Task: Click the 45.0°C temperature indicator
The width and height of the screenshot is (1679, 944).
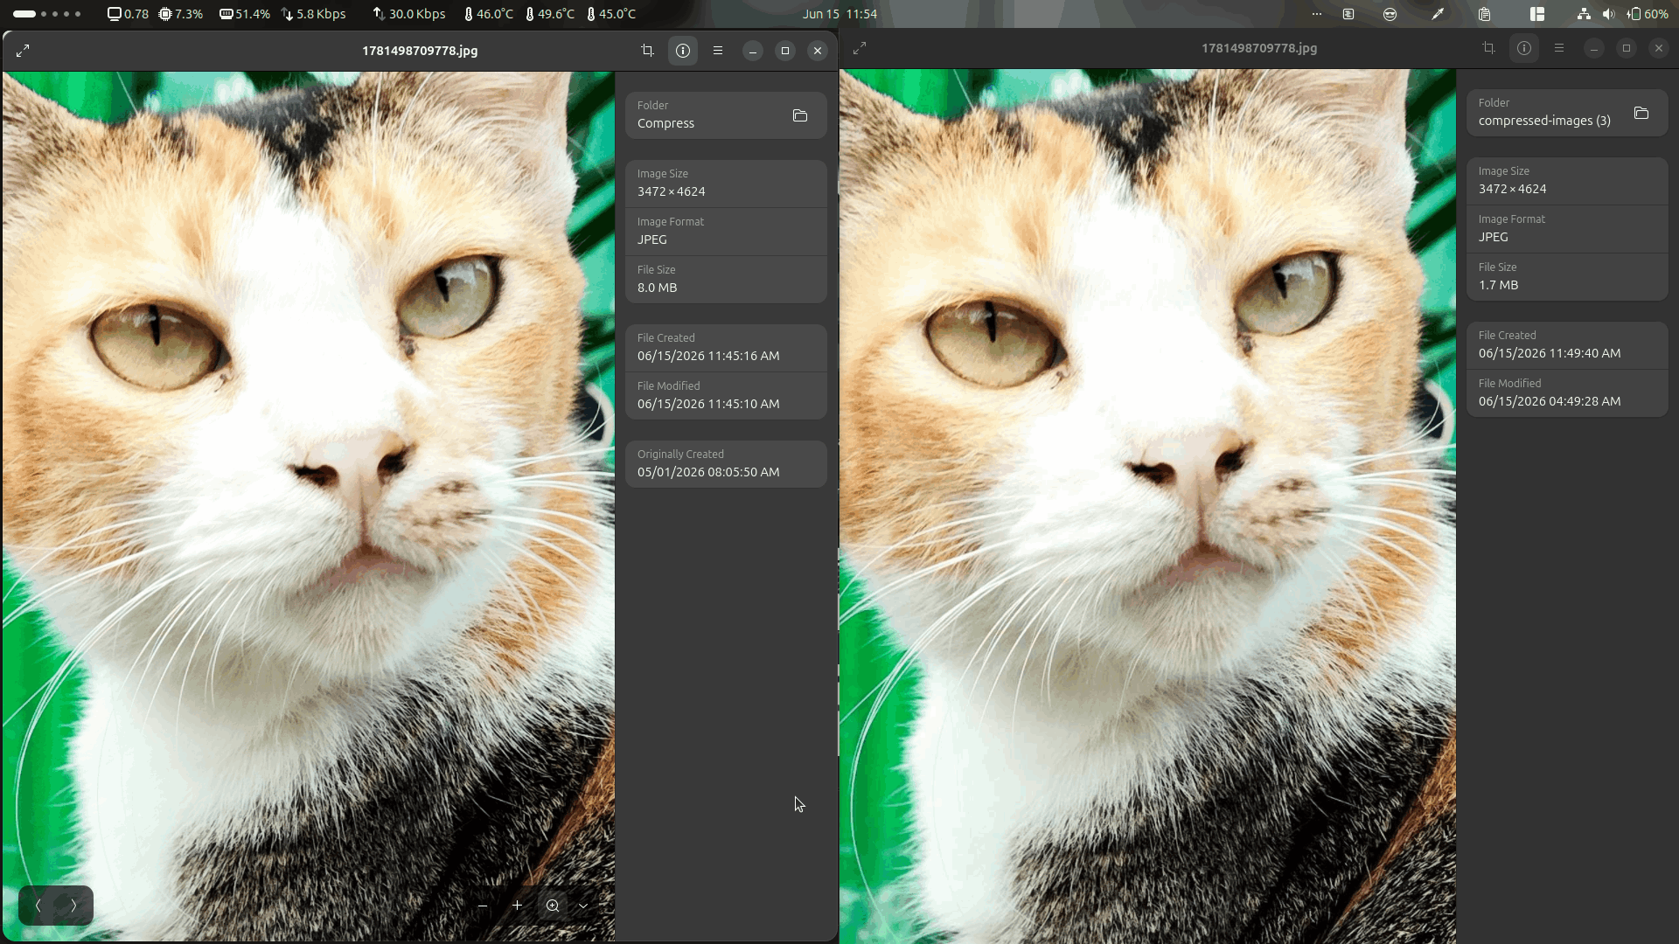Action: pos(611,14)
